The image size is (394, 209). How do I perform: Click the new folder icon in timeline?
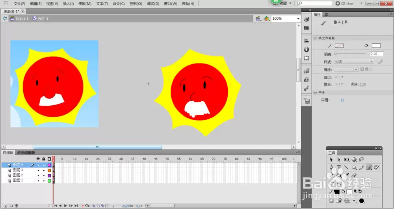pos(11,206)
